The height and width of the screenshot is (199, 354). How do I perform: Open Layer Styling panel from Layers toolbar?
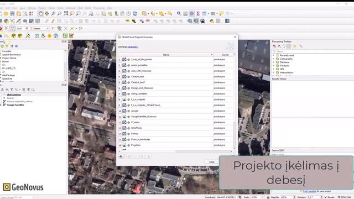click(2, 90)
